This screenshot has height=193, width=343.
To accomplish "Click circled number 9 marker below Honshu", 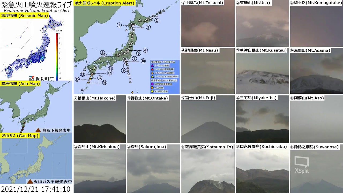I will [x=124, y=70].
